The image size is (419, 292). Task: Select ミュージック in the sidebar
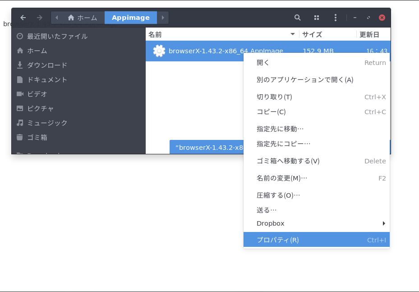(x=47, y=123)
